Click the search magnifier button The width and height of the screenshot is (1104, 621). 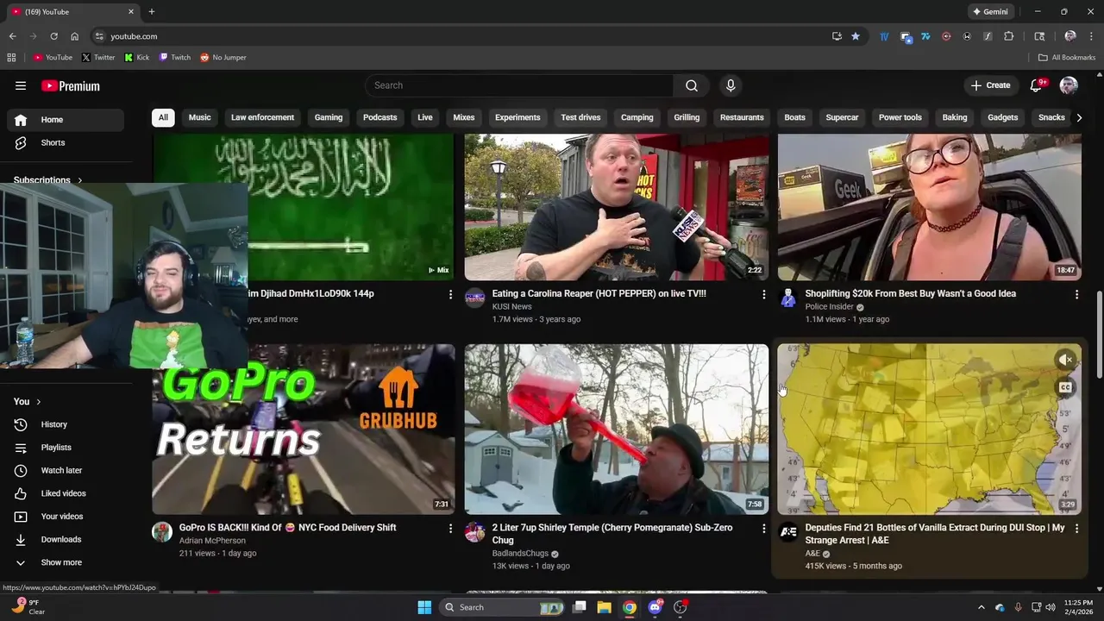click(692, 85)
